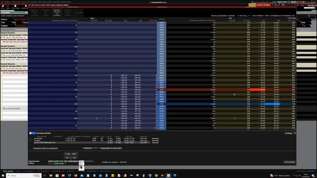
Task: Open Microsoft Edge from taskbar
Action: coord(69,176)
